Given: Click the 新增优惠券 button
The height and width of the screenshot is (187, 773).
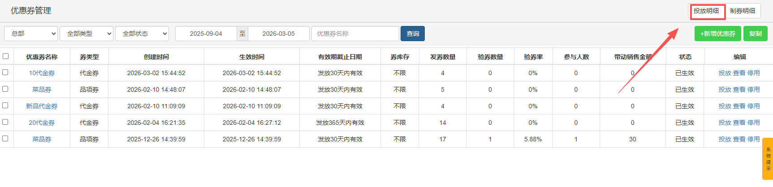Looking at the screenshot, I should (717, 34).
